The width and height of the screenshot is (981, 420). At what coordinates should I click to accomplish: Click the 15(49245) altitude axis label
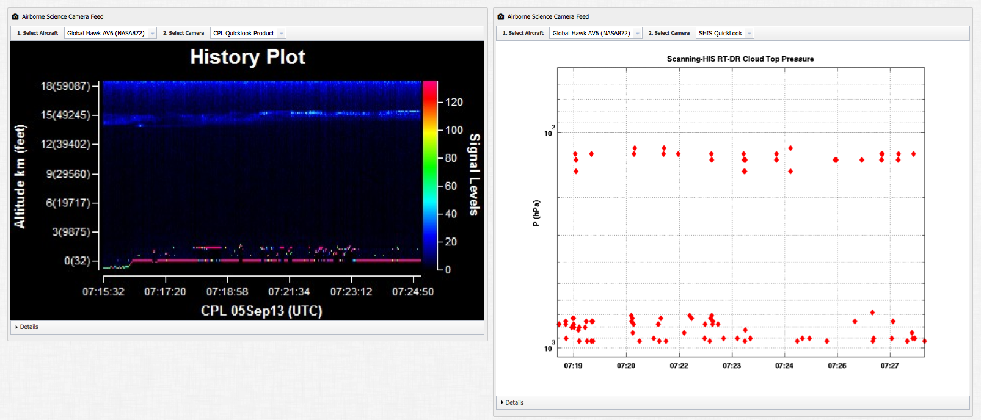click(x=65, y=115)
